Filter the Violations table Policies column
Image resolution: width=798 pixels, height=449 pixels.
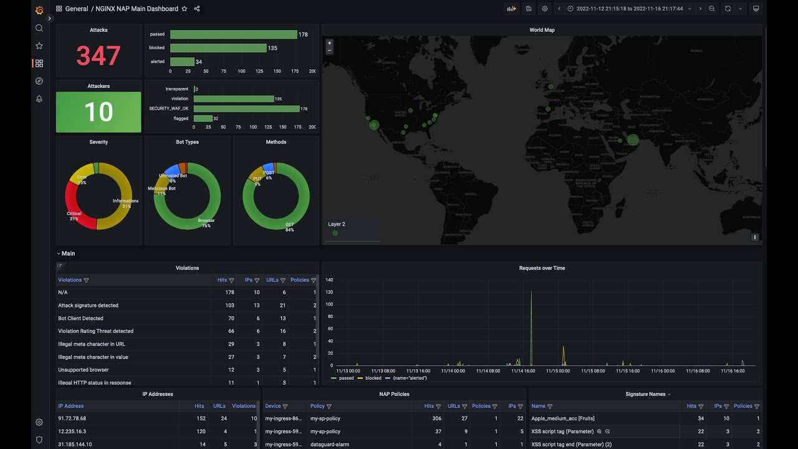(x=314, y=281)
